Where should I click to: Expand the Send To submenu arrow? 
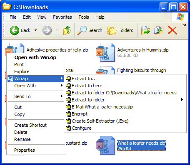(x=62, y=96)
